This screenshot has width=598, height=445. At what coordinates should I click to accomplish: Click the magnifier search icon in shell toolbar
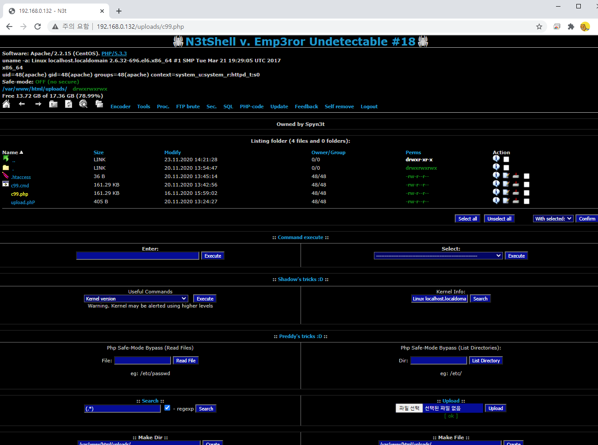coord(83,104)
